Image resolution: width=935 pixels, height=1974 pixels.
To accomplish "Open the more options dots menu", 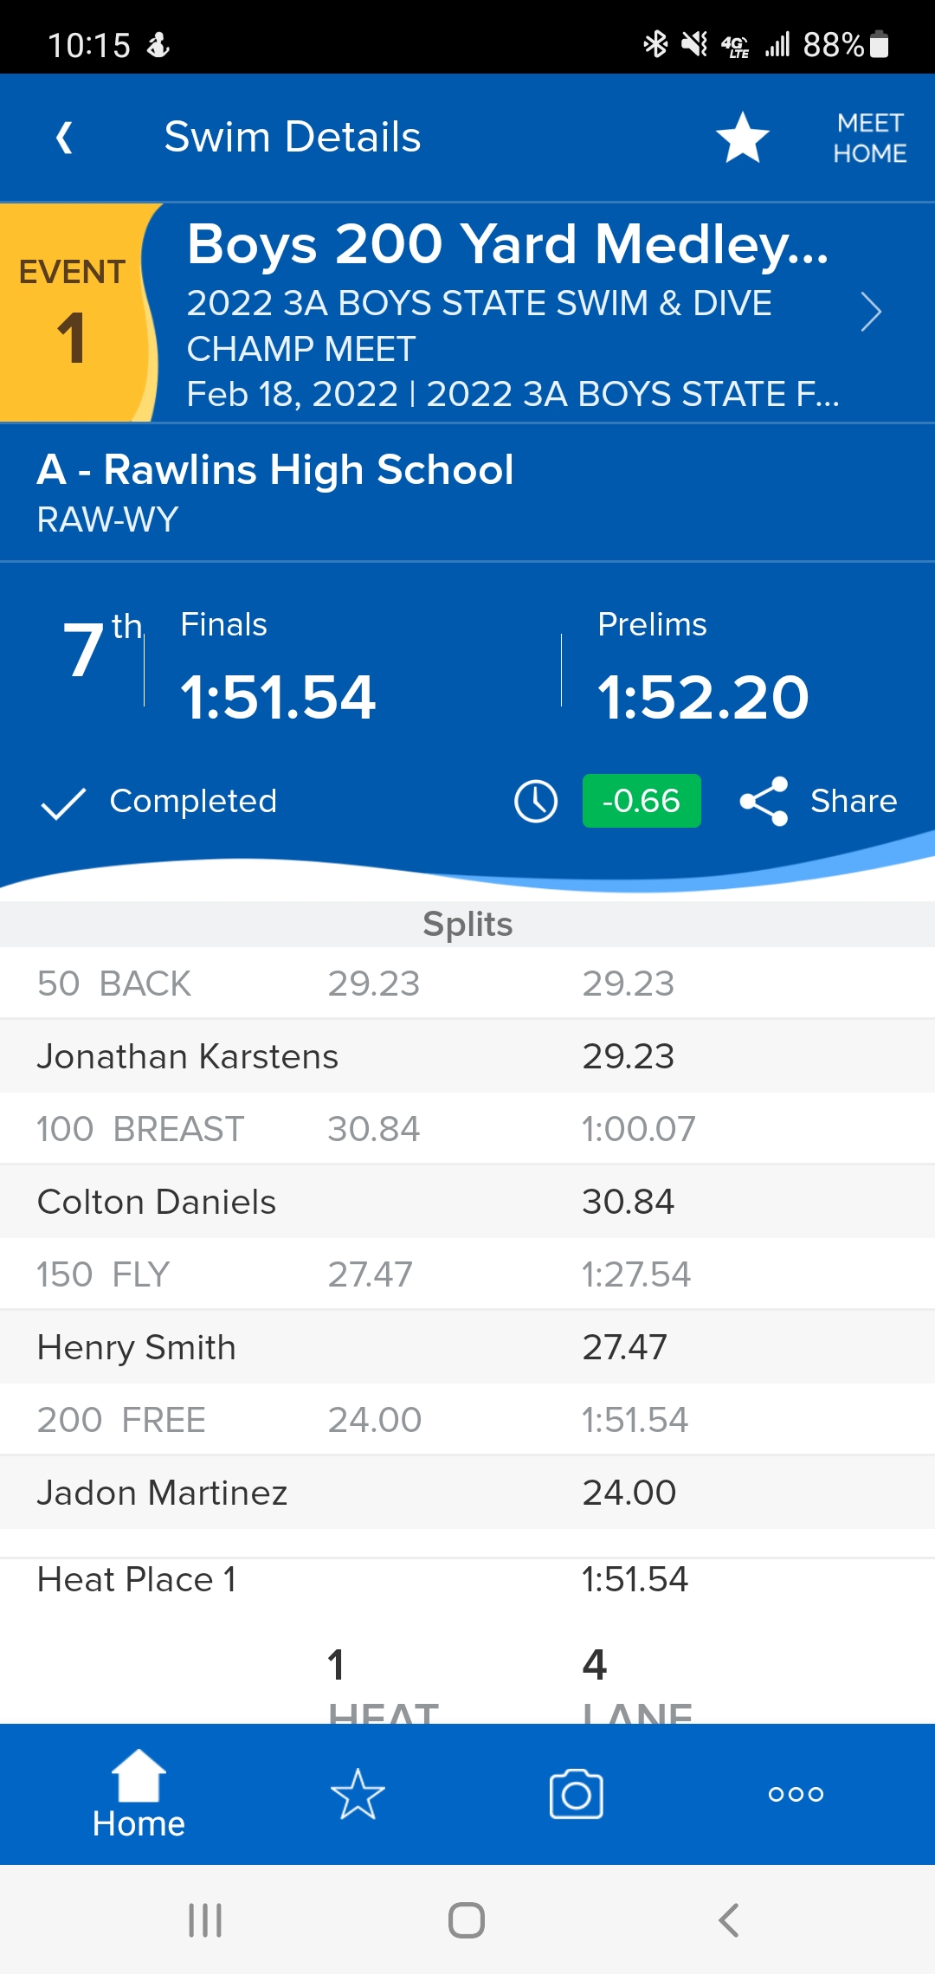I will click(796, 1794).
